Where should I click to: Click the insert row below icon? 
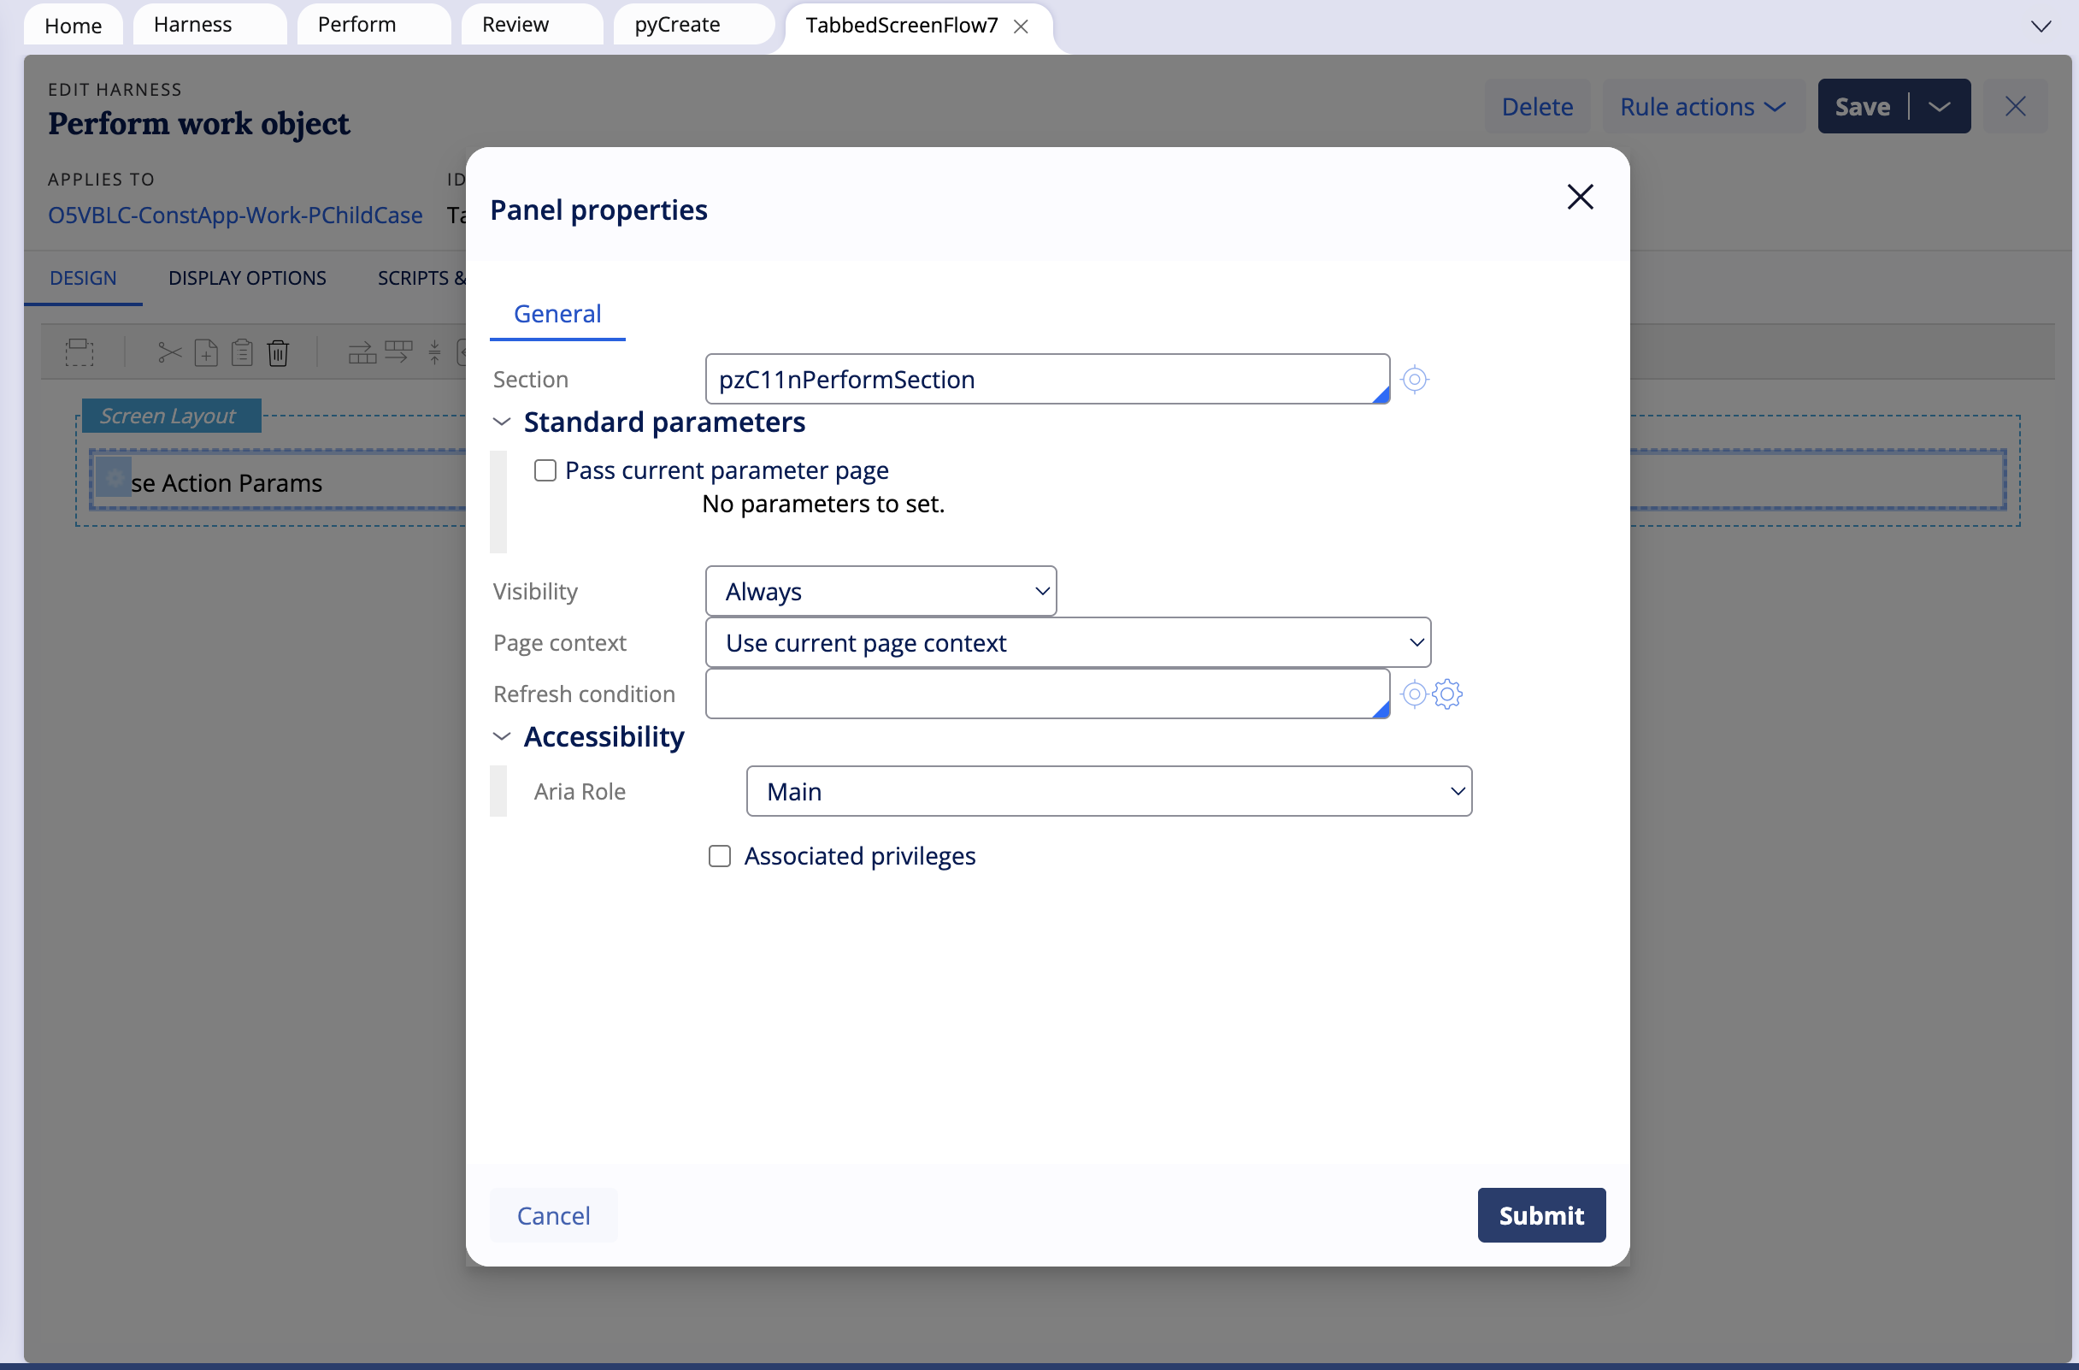point(398,353)
